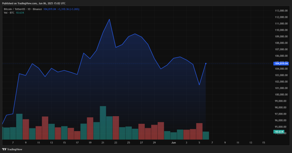292x153 pixels.
Task: Click the 27 date label on time axis
Action: click(x=142, y=142)
